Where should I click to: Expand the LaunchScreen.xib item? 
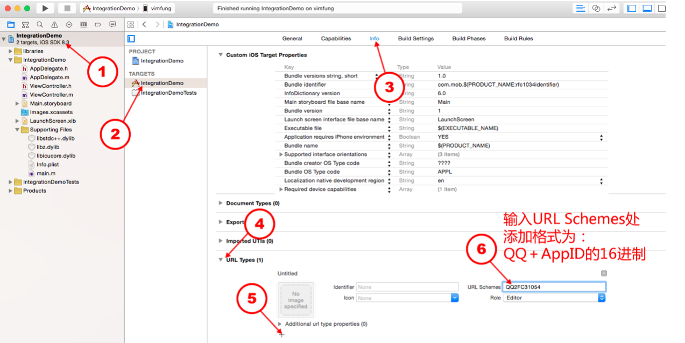click(x=17, y=121)
